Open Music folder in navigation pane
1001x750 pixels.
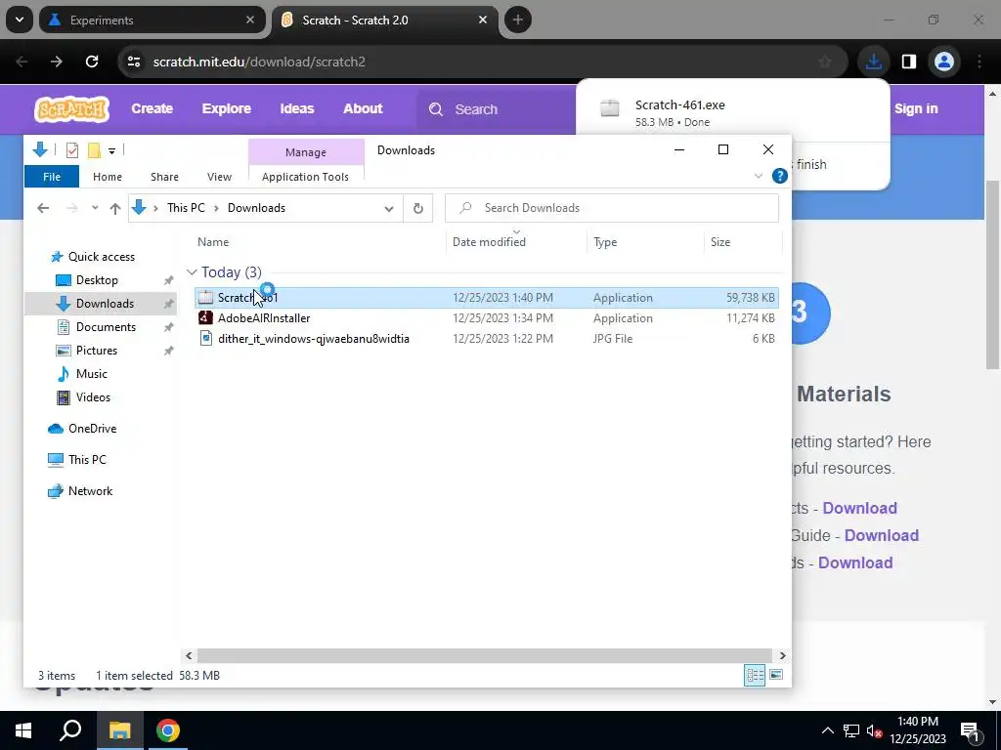91,374
